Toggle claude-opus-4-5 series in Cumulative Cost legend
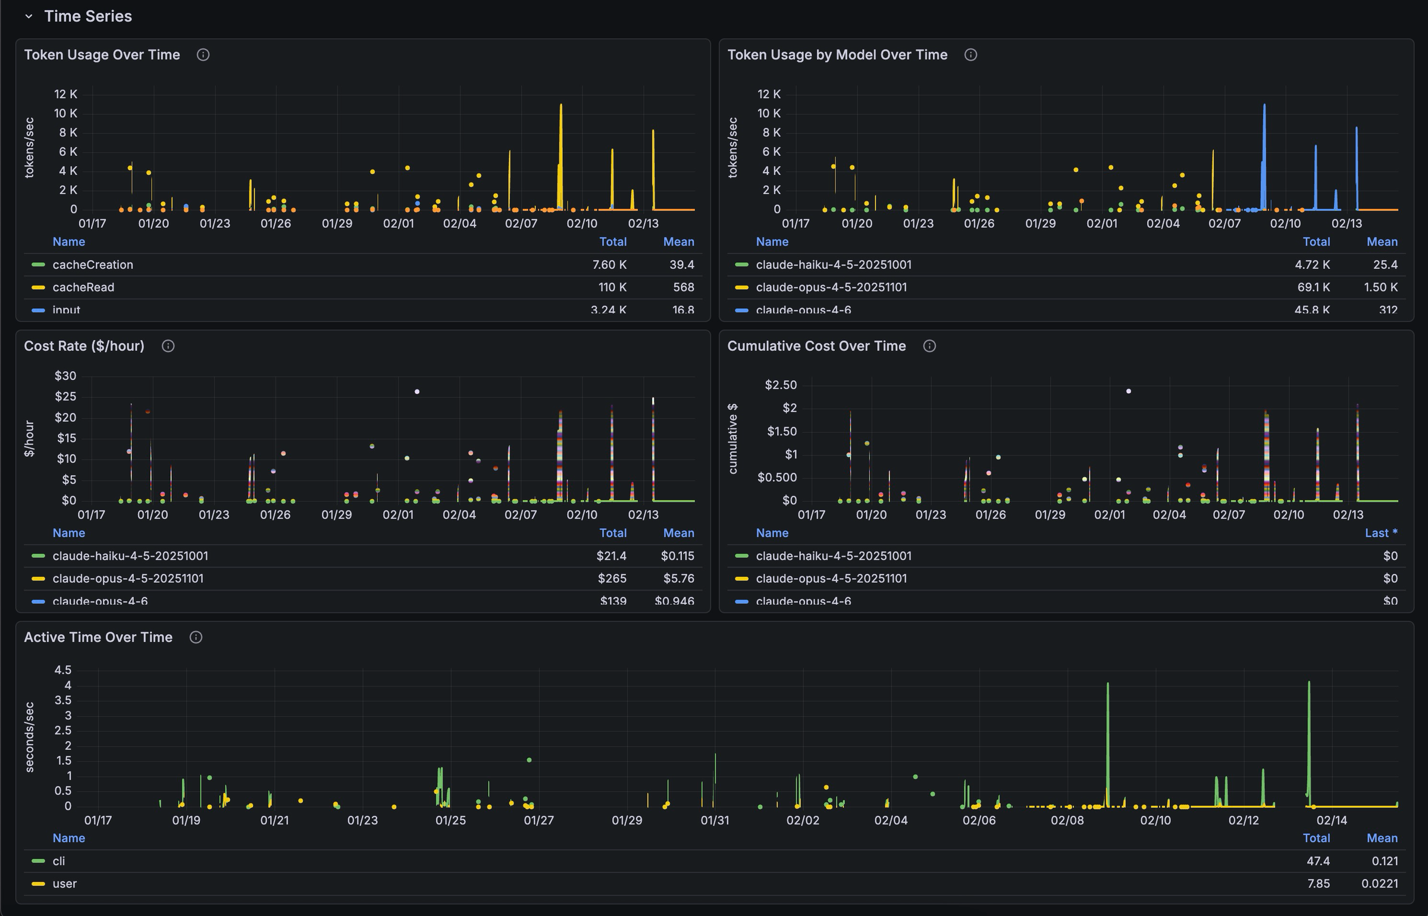The height and width of the screenshot is (916, 1428). (831, 579)
